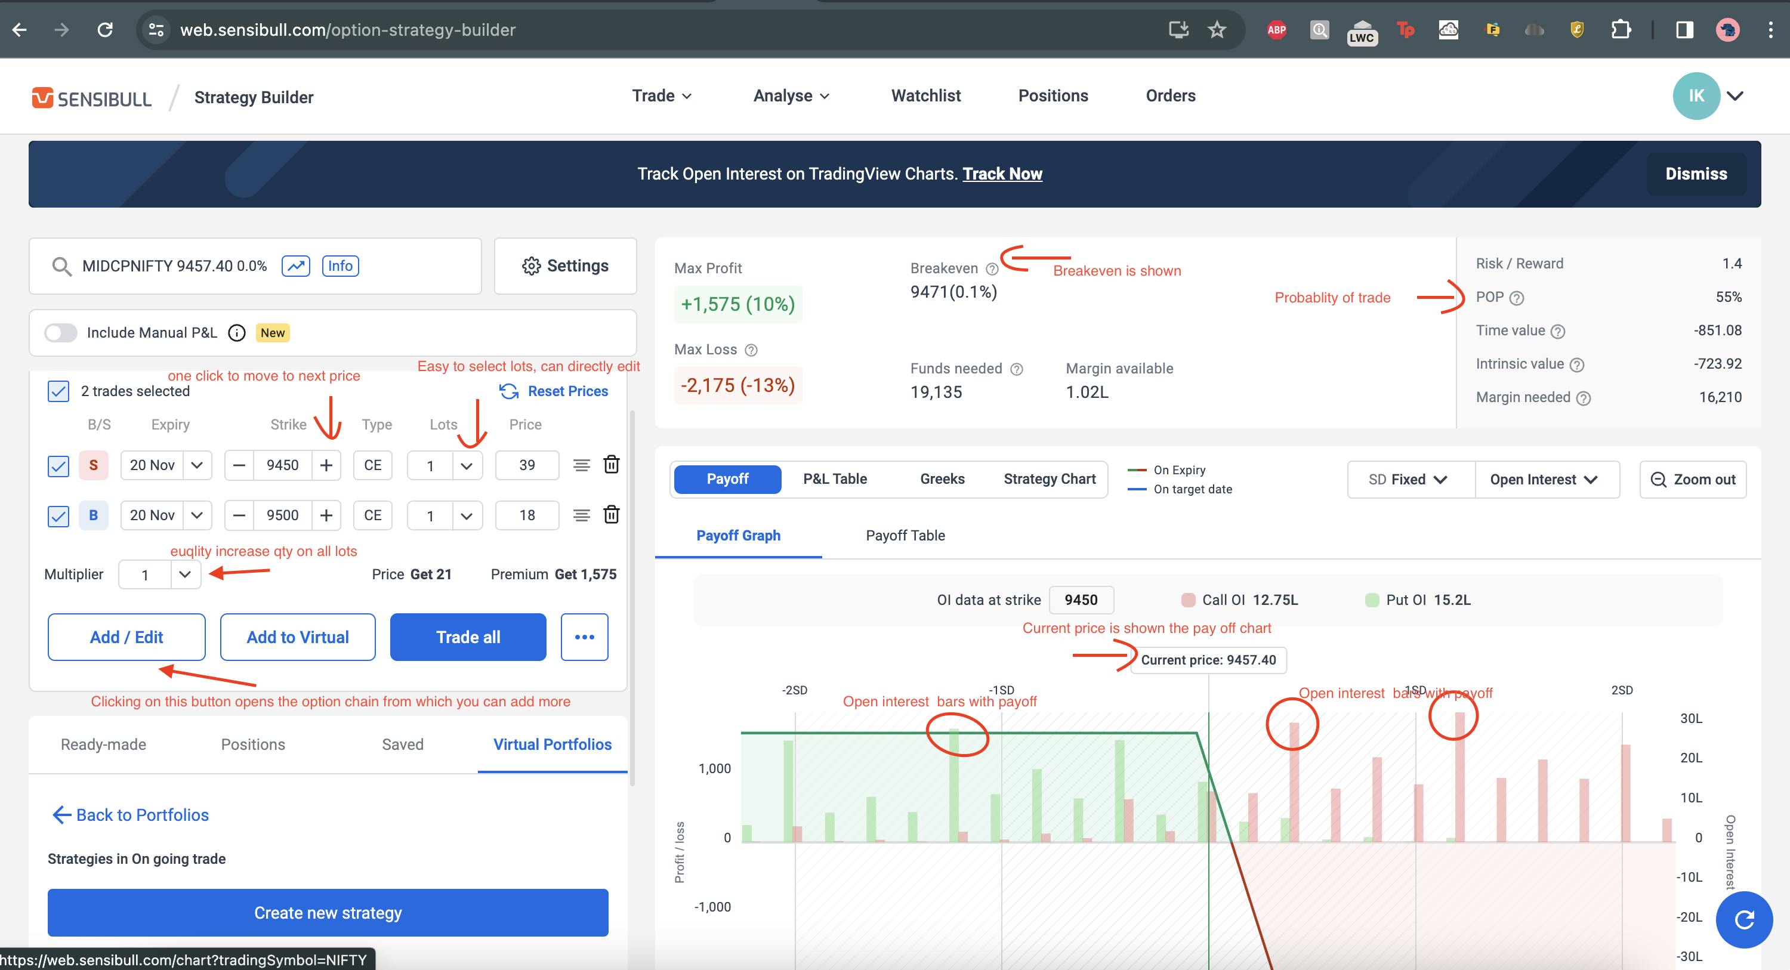
Task: Delete the 9500 CE buy trade
Action: (x=611, y=515)
